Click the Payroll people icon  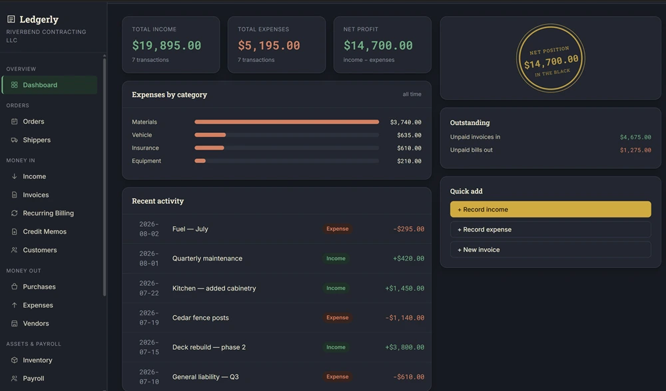coord(15,378)
